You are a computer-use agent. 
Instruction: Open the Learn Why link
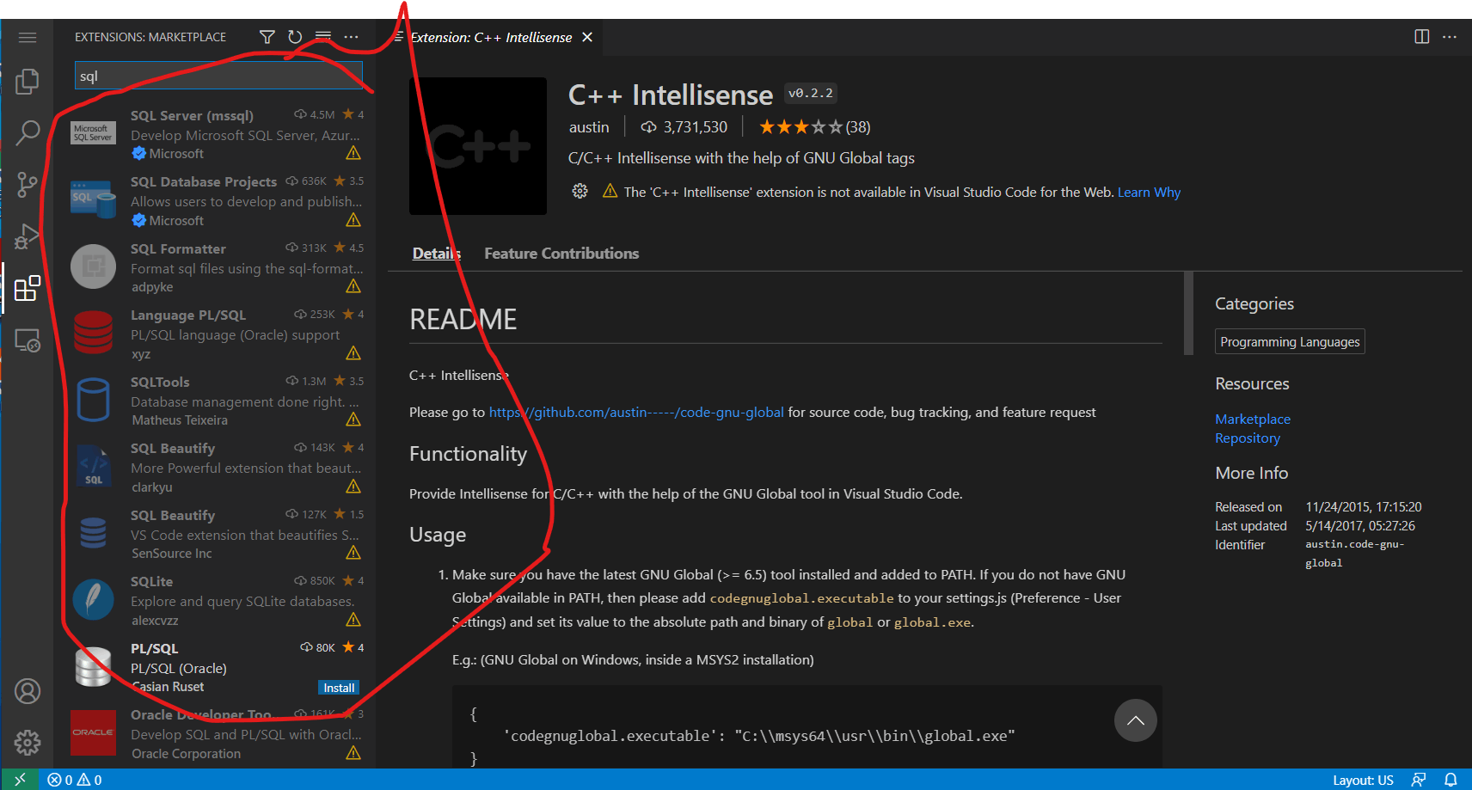coord(1149,193)
